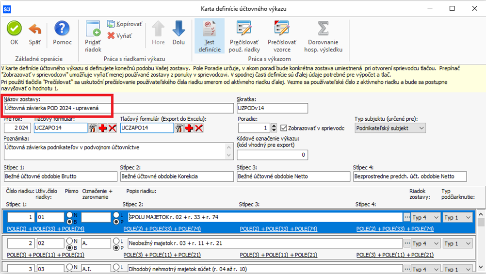Screen dimensions: 486x274
Task: Move row down with Dolu arrow
Action: pyautogui.click(x=178, y=33)
